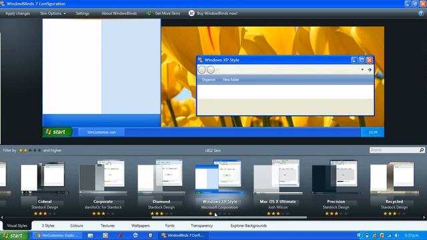Select the Windows XP Style skin thumbnail

pyautogui.click(x=220, y=177)
